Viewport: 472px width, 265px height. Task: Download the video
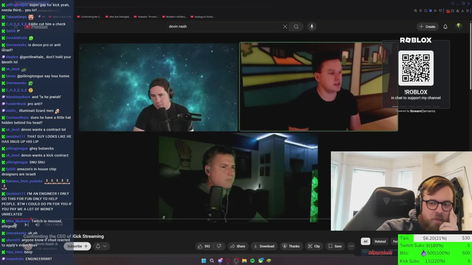263,246
